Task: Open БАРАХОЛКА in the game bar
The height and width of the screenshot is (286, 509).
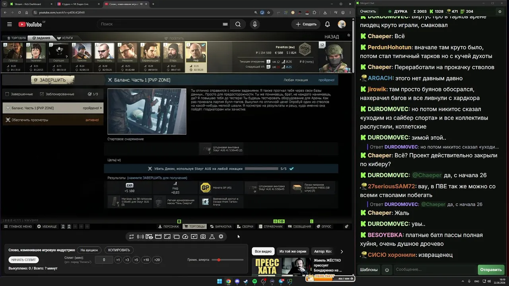Action: pos(221,226)
